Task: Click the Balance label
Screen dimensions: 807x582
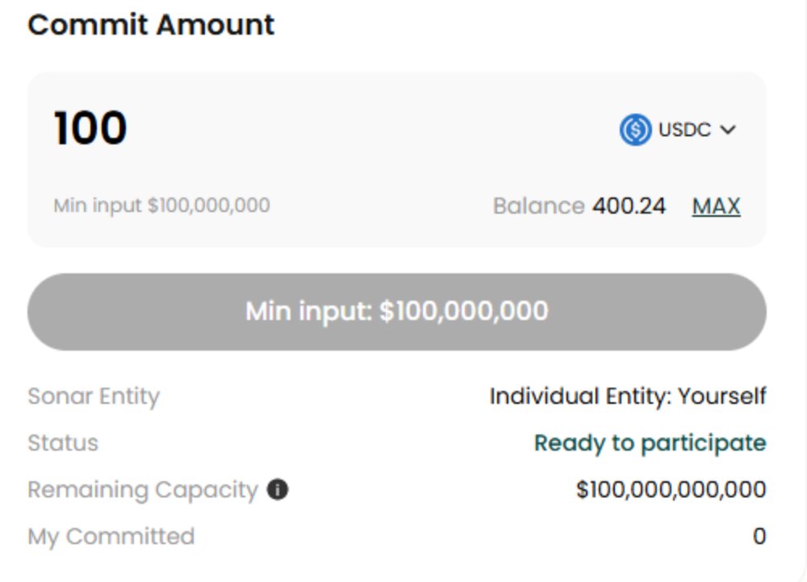Action: pyautogui.click(x=539, y=206)
